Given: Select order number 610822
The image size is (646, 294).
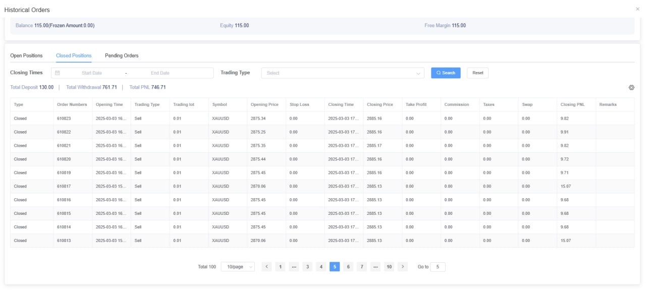Looking at the screenshot, I should click(64, 132).
